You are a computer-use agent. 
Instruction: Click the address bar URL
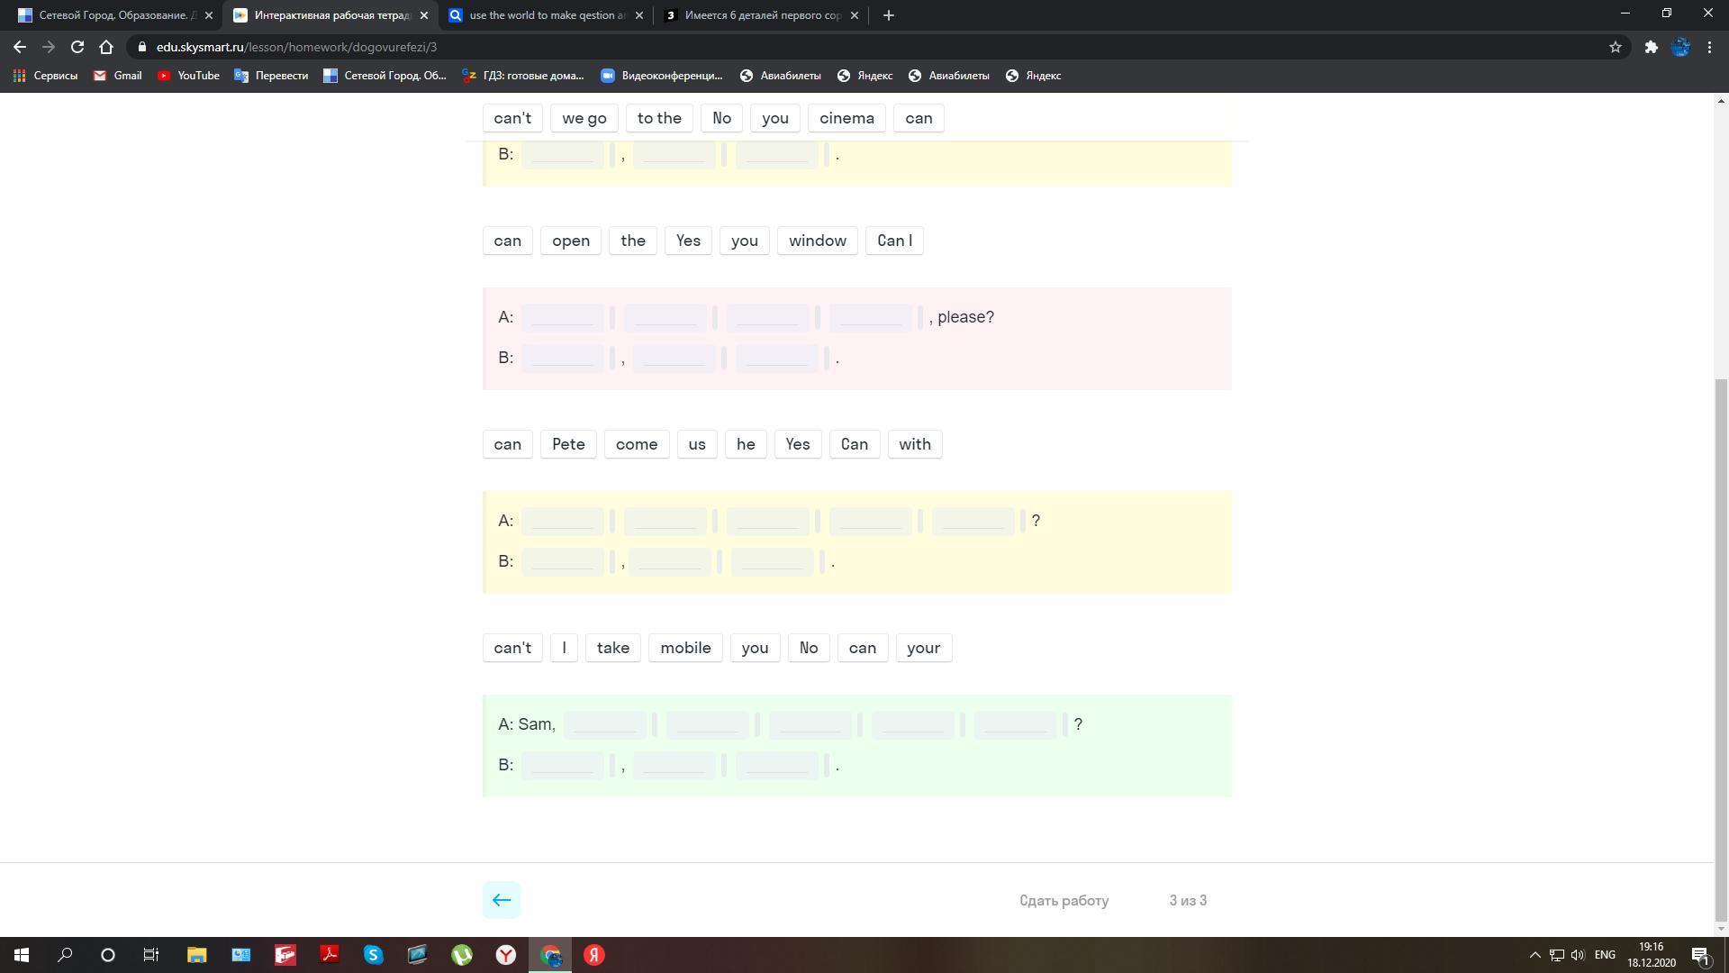[297, 47]
